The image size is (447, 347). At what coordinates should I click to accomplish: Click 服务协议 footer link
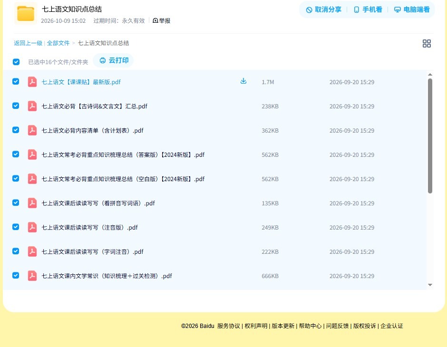pyautogui.click(x=229, y=326)
